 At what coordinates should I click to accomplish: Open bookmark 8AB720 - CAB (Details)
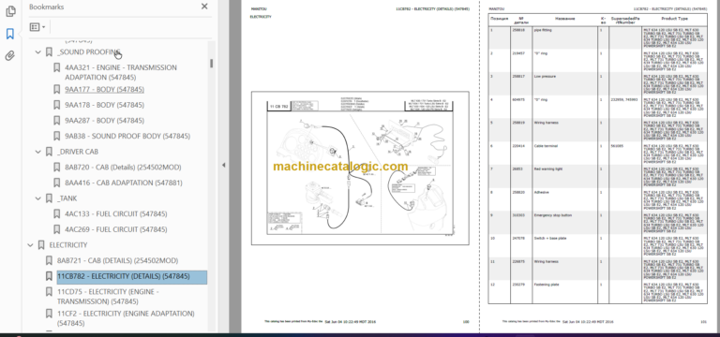pos(123,168)
